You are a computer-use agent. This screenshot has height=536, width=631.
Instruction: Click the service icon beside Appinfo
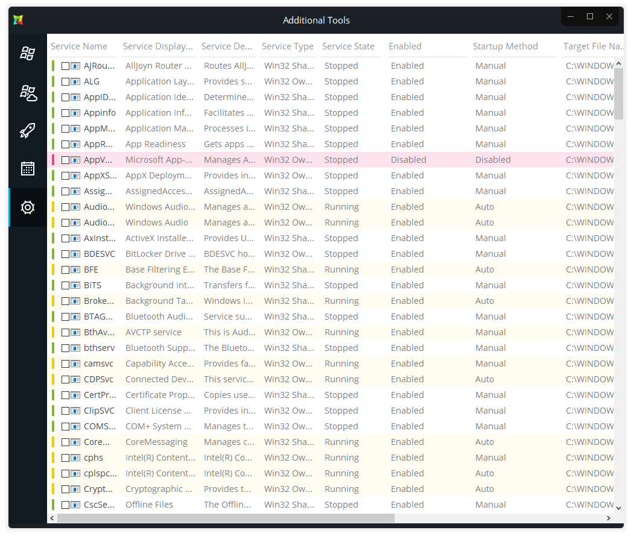pyautogui.click(x=75, y=113)
